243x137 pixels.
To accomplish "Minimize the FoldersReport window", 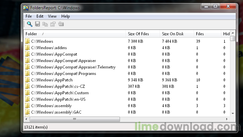I will [206, 6].
